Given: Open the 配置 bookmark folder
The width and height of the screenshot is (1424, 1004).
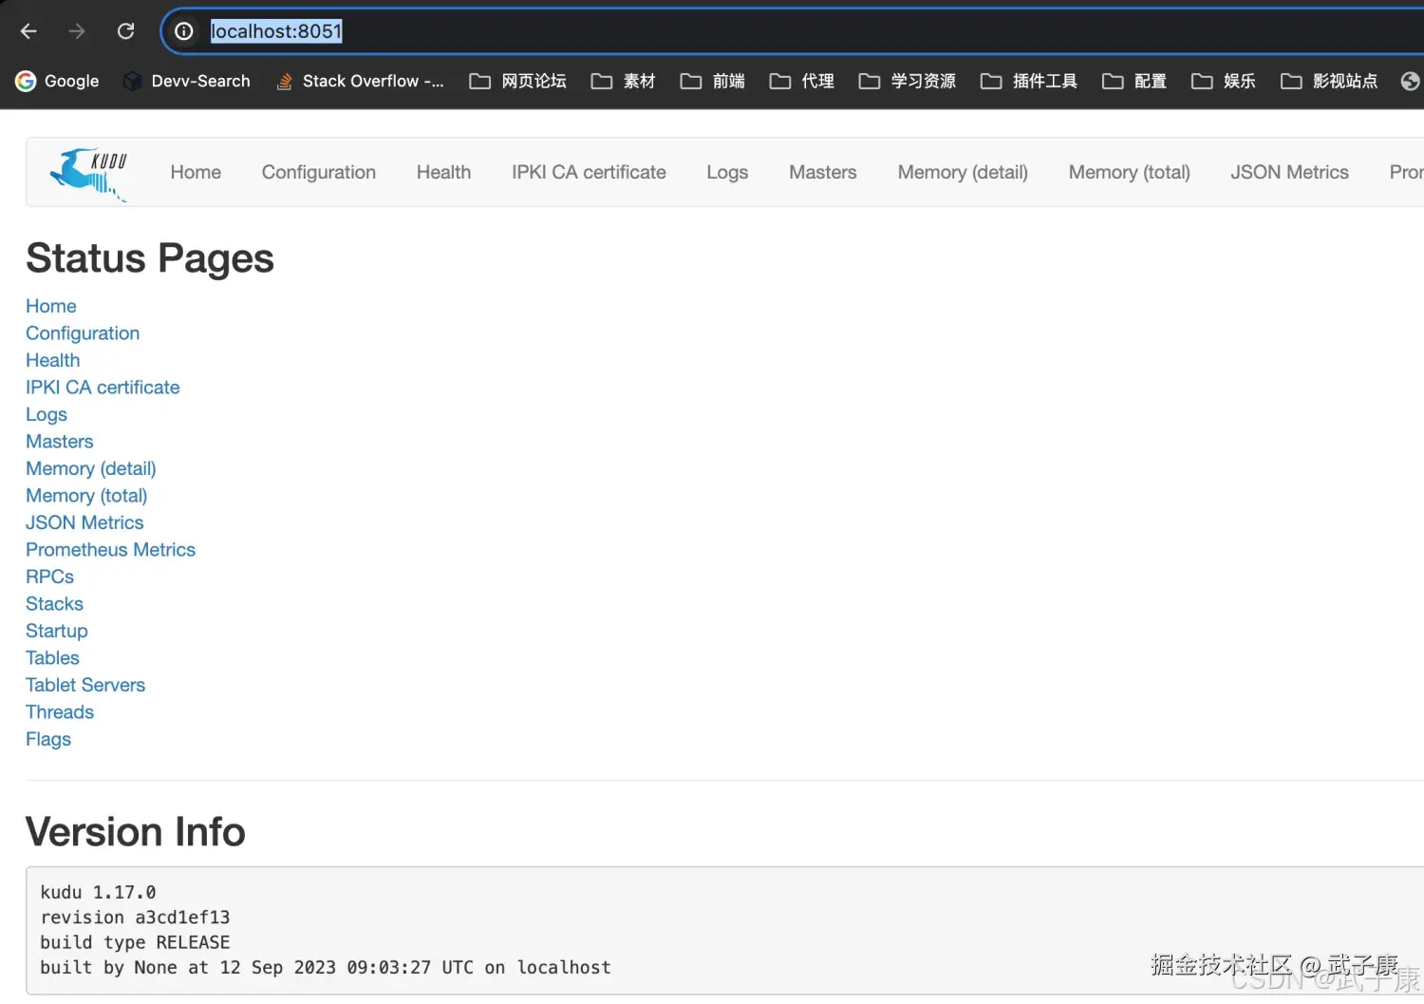Looking at the screenshot, I should [x=1134, y=81].
